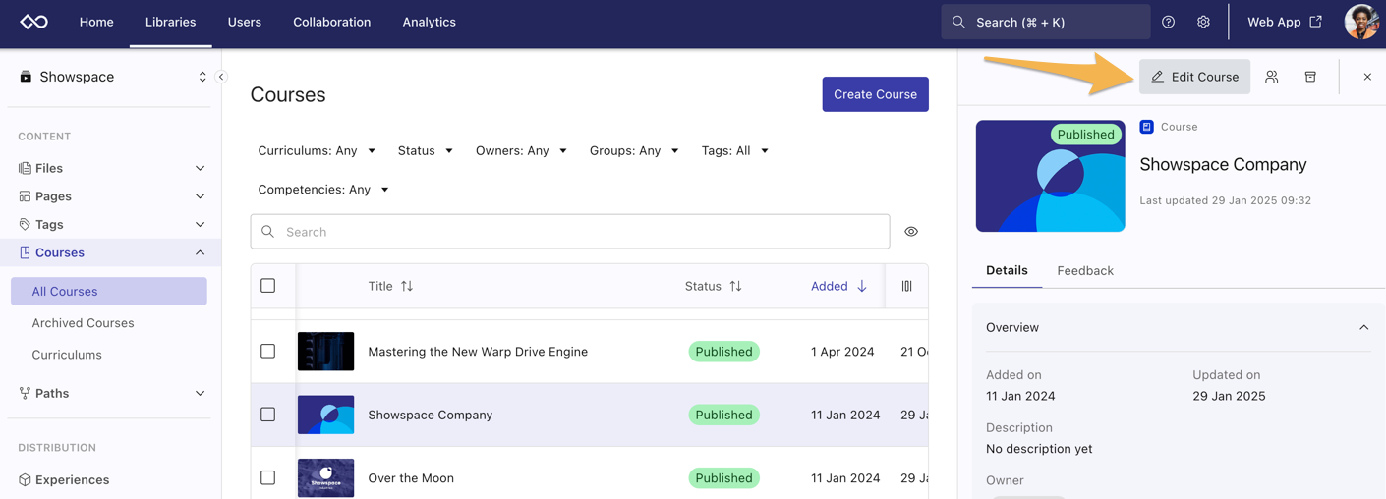Click the column settings icon in table header

906,286
